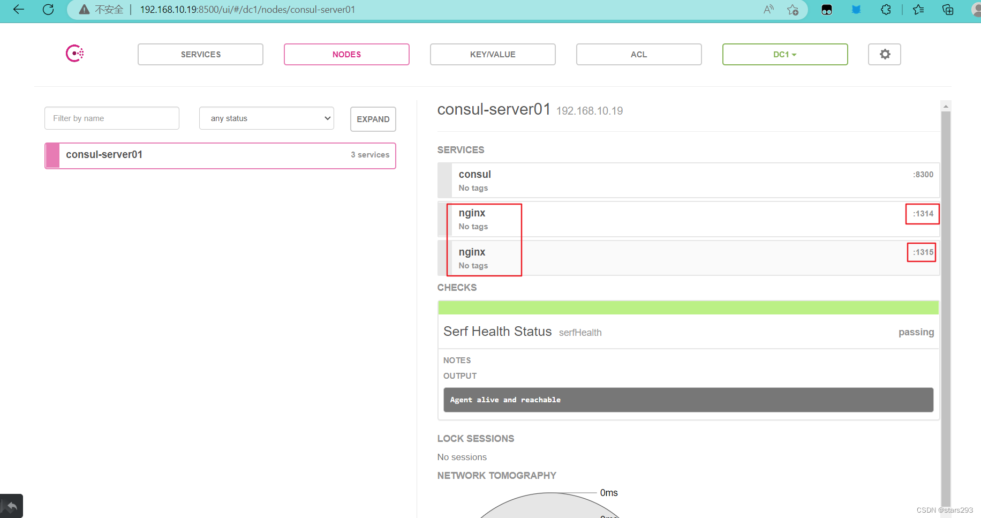Click the black mask extension icon
The image size is (981, 518).
click(x=827, y=10)
